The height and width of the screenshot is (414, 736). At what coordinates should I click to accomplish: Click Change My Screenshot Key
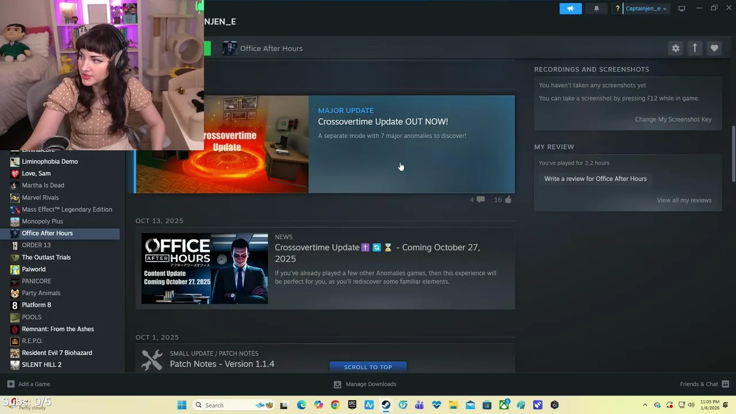pos(673,119)
